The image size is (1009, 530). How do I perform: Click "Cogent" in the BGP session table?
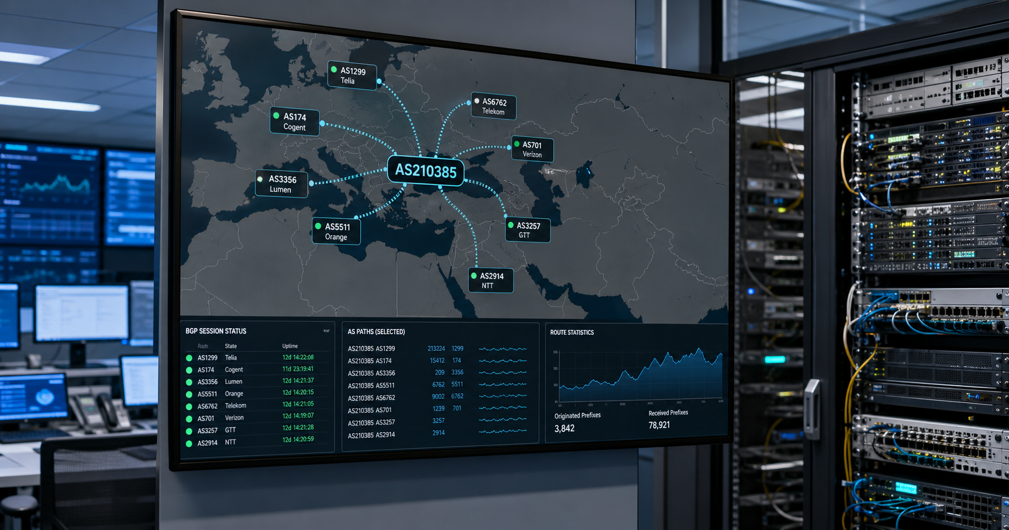[234, 370]
